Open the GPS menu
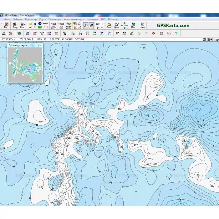The height and width of the screenshot is (219, 219). (103, 19)
